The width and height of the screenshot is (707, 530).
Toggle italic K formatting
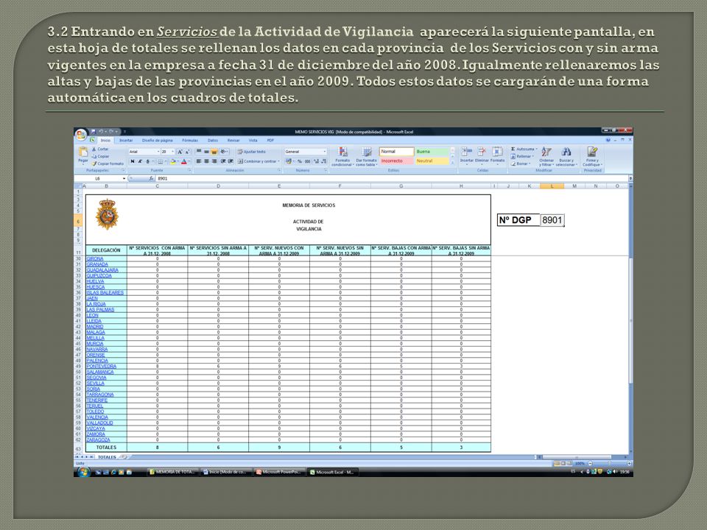coord(140,161)
